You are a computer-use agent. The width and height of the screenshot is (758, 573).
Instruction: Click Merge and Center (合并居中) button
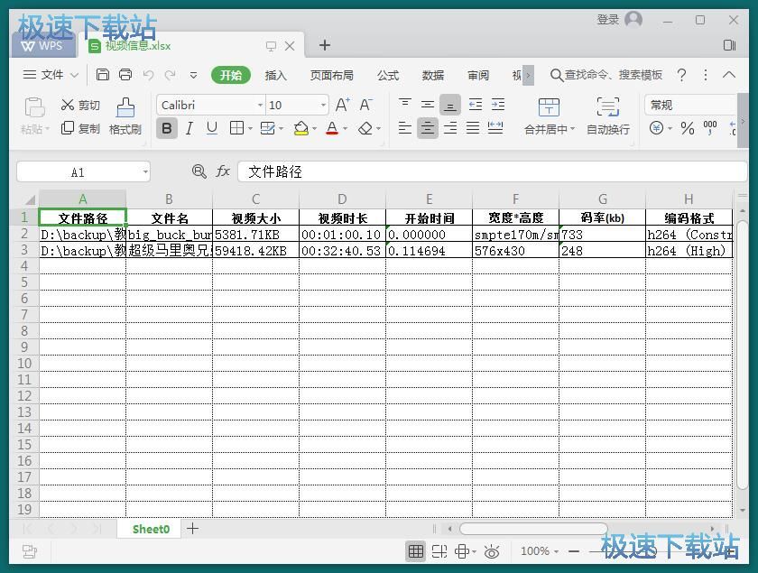550,116
